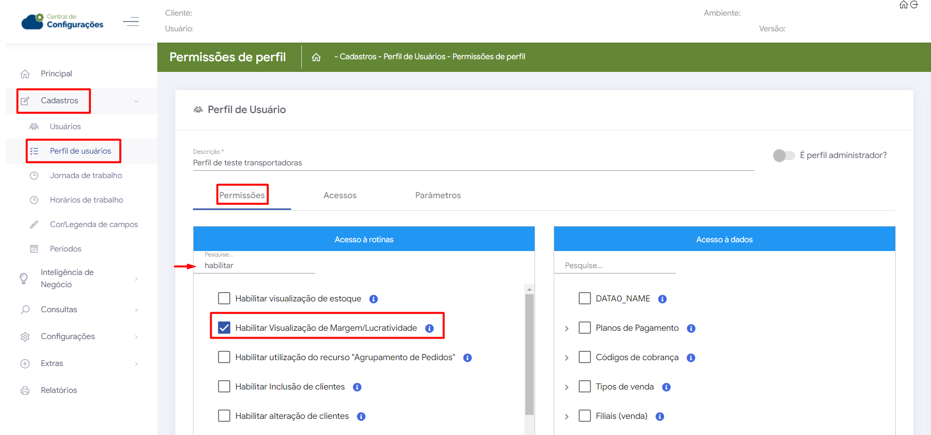Check Habilitar visualização de estoque box
Screen dimensions: 931x435
click(224, 298)
